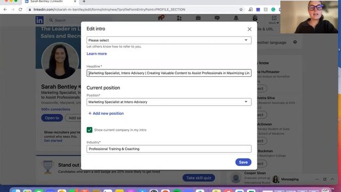Open the Messaging chat icon in nav
341x192 pixels.
217,18
